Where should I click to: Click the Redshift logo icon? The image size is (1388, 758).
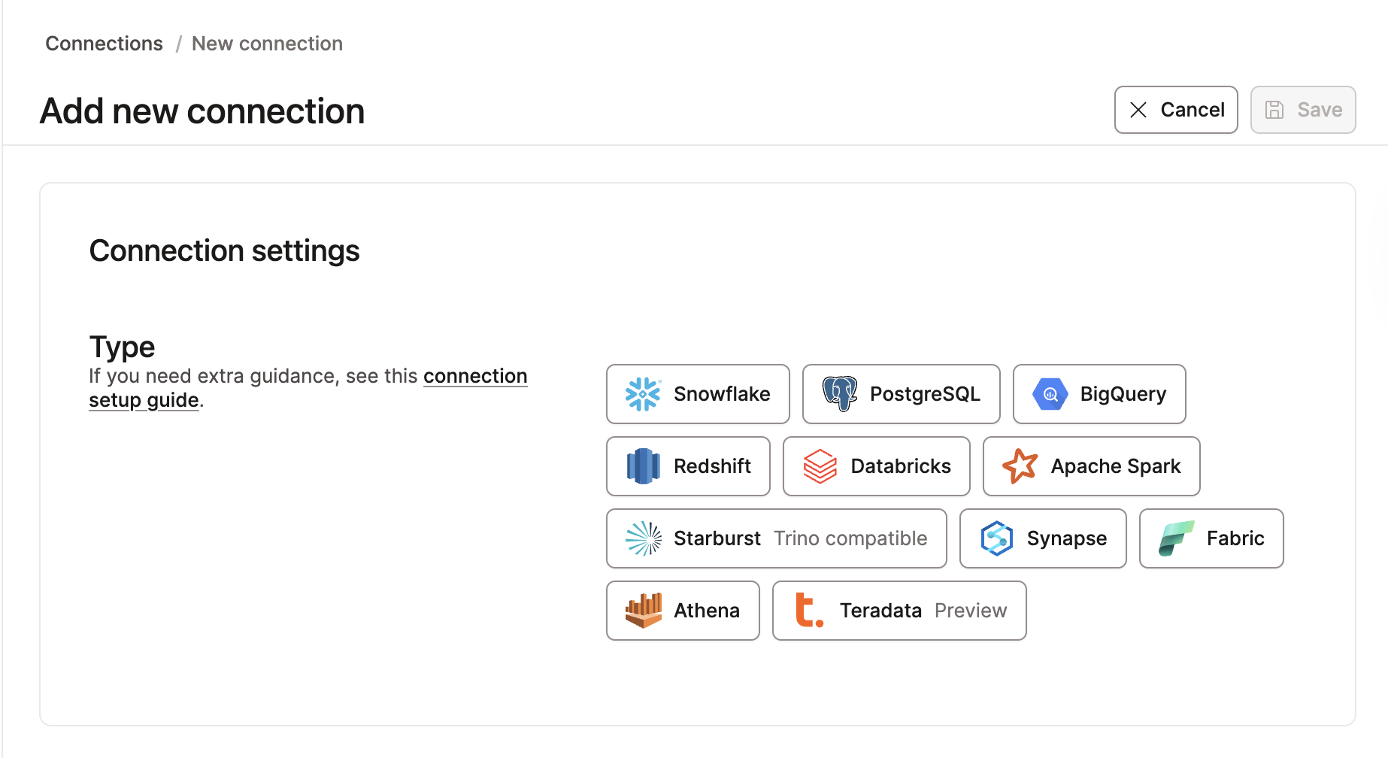643,466
